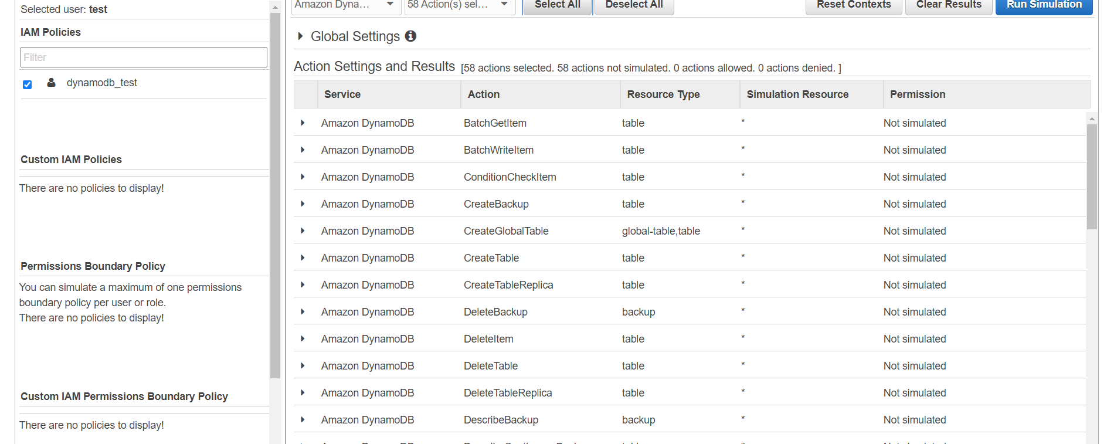Click the results table scrollbar thumb
1107x444 pixels.
[1092, 176]
